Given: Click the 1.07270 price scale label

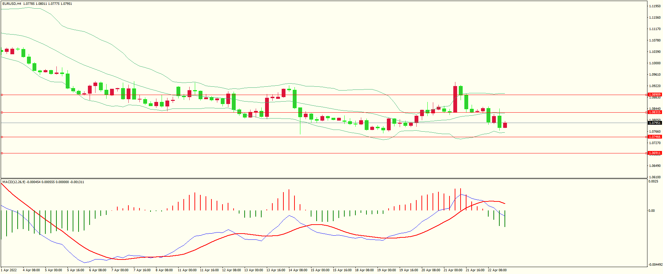Looking at the screenshot, I should (655, 143).
